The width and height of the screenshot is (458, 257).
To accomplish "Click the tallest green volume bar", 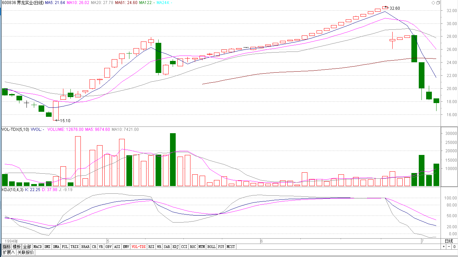I will tap(173, 159).
